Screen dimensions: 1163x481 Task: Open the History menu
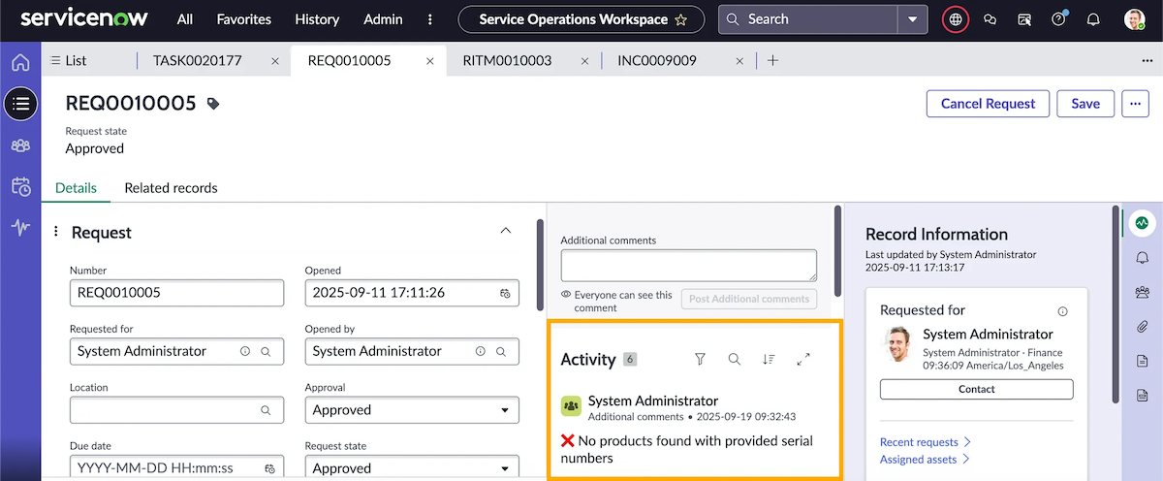(x=317, y=19)
